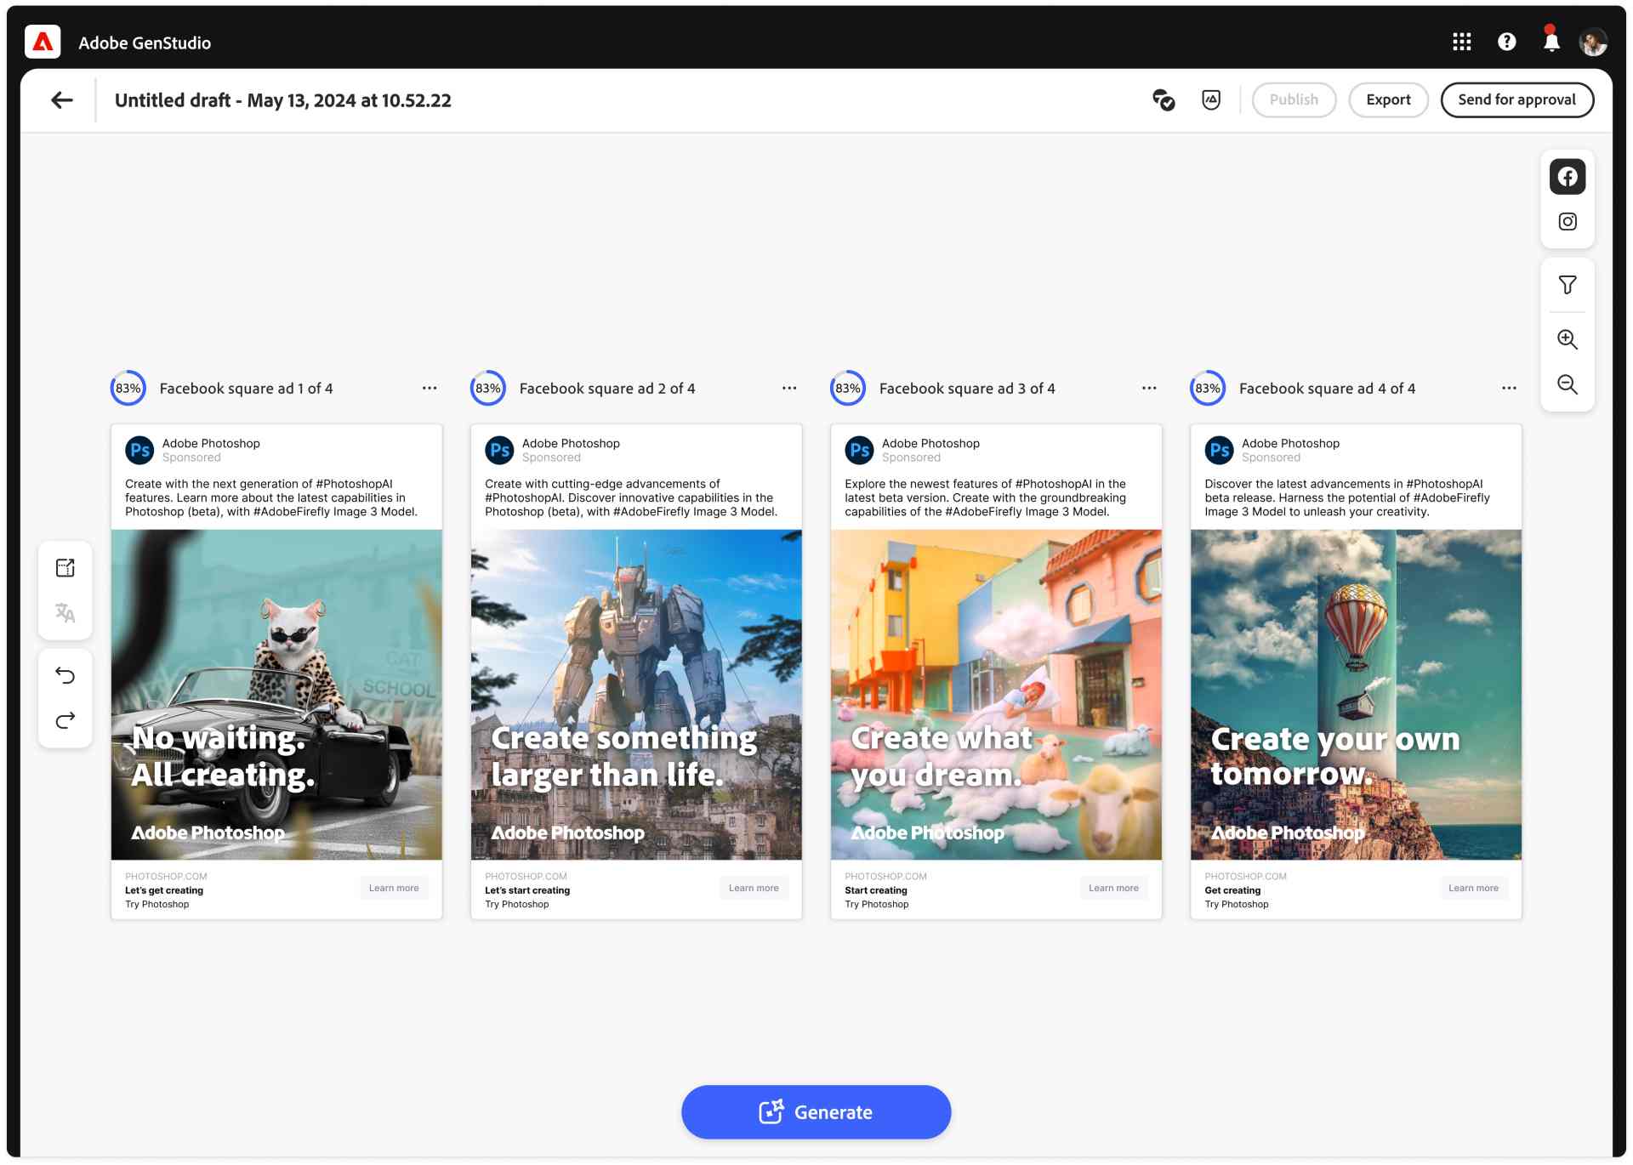
Task: Zoom in on the canvas
Action: [1567, 339]
